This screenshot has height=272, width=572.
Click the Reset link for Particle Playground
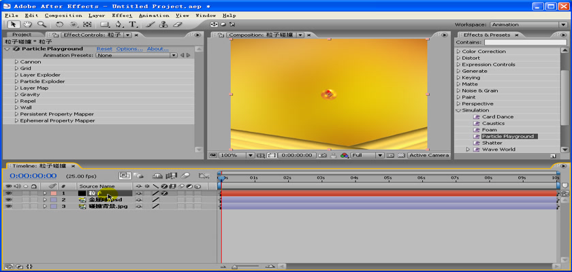(104, 49)
